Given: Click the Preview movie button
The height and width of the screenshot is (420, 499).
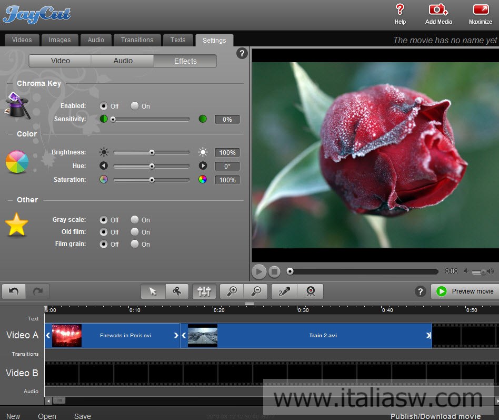Looking at the screenshot, I should click(x=465, y=291).
